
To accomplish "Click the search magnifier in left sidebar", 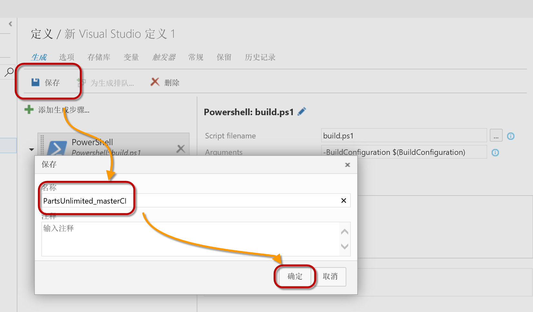I will pos(9,72).
